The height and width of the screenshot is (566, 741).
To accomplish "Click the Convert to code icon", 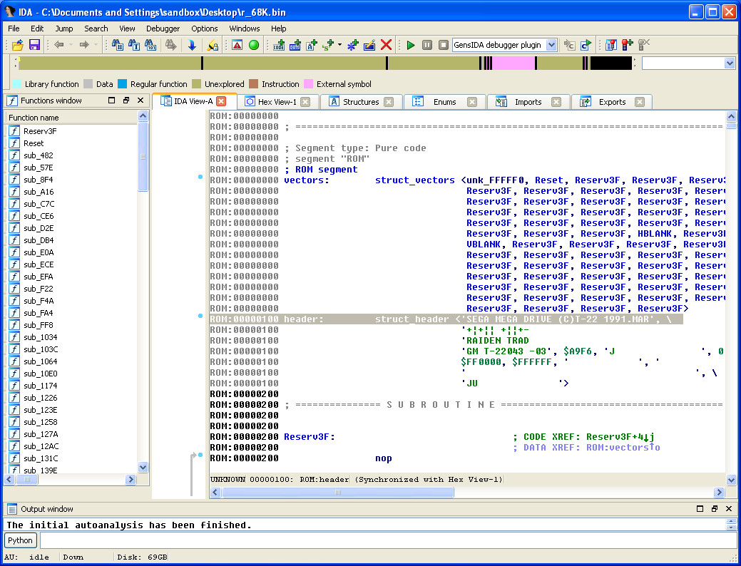I will click(x=279, y=45).
